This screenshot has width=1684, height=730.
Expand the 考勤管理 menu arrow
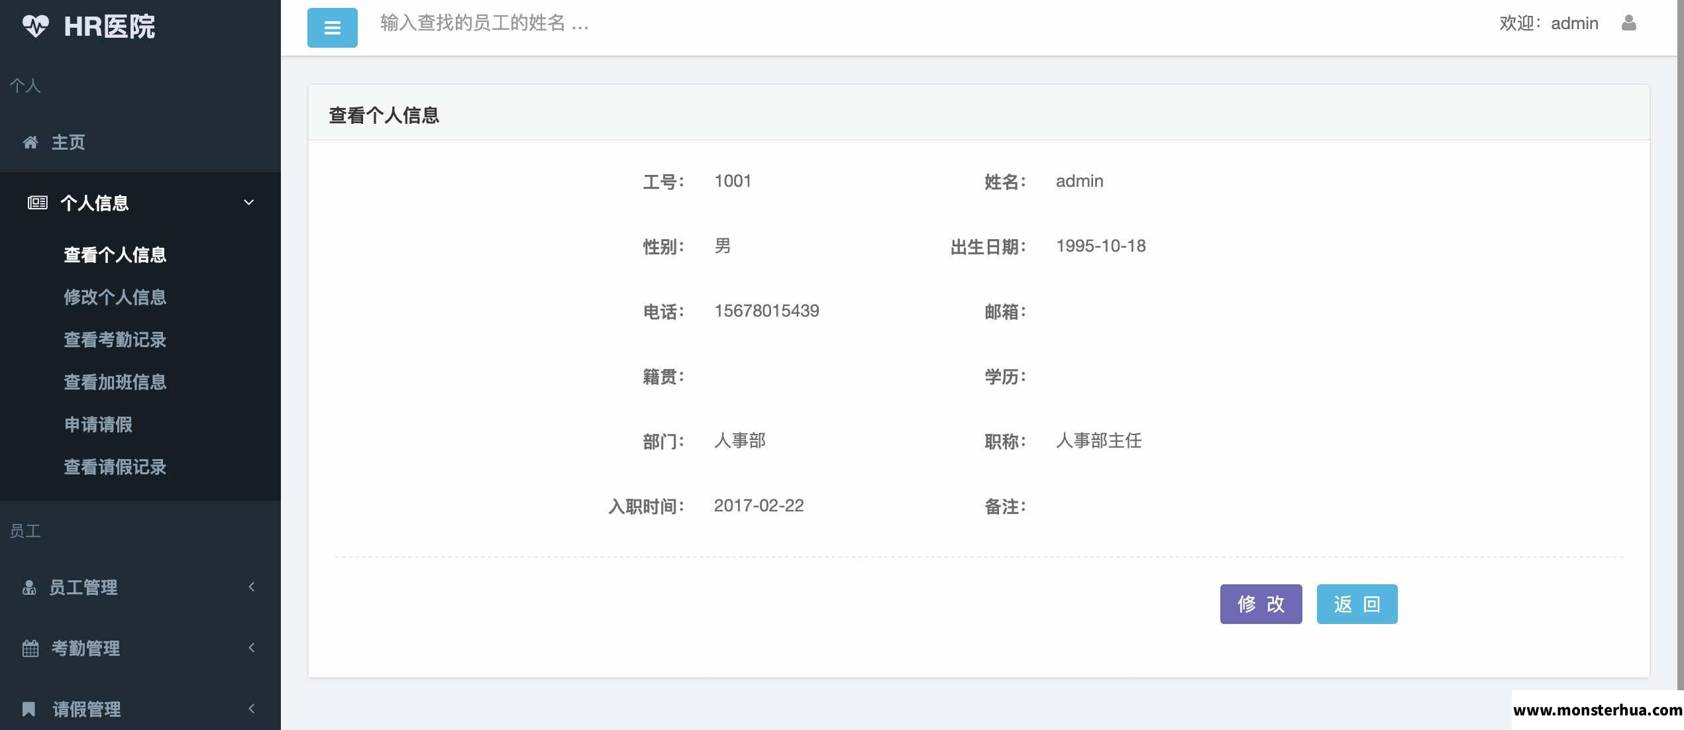252,648
